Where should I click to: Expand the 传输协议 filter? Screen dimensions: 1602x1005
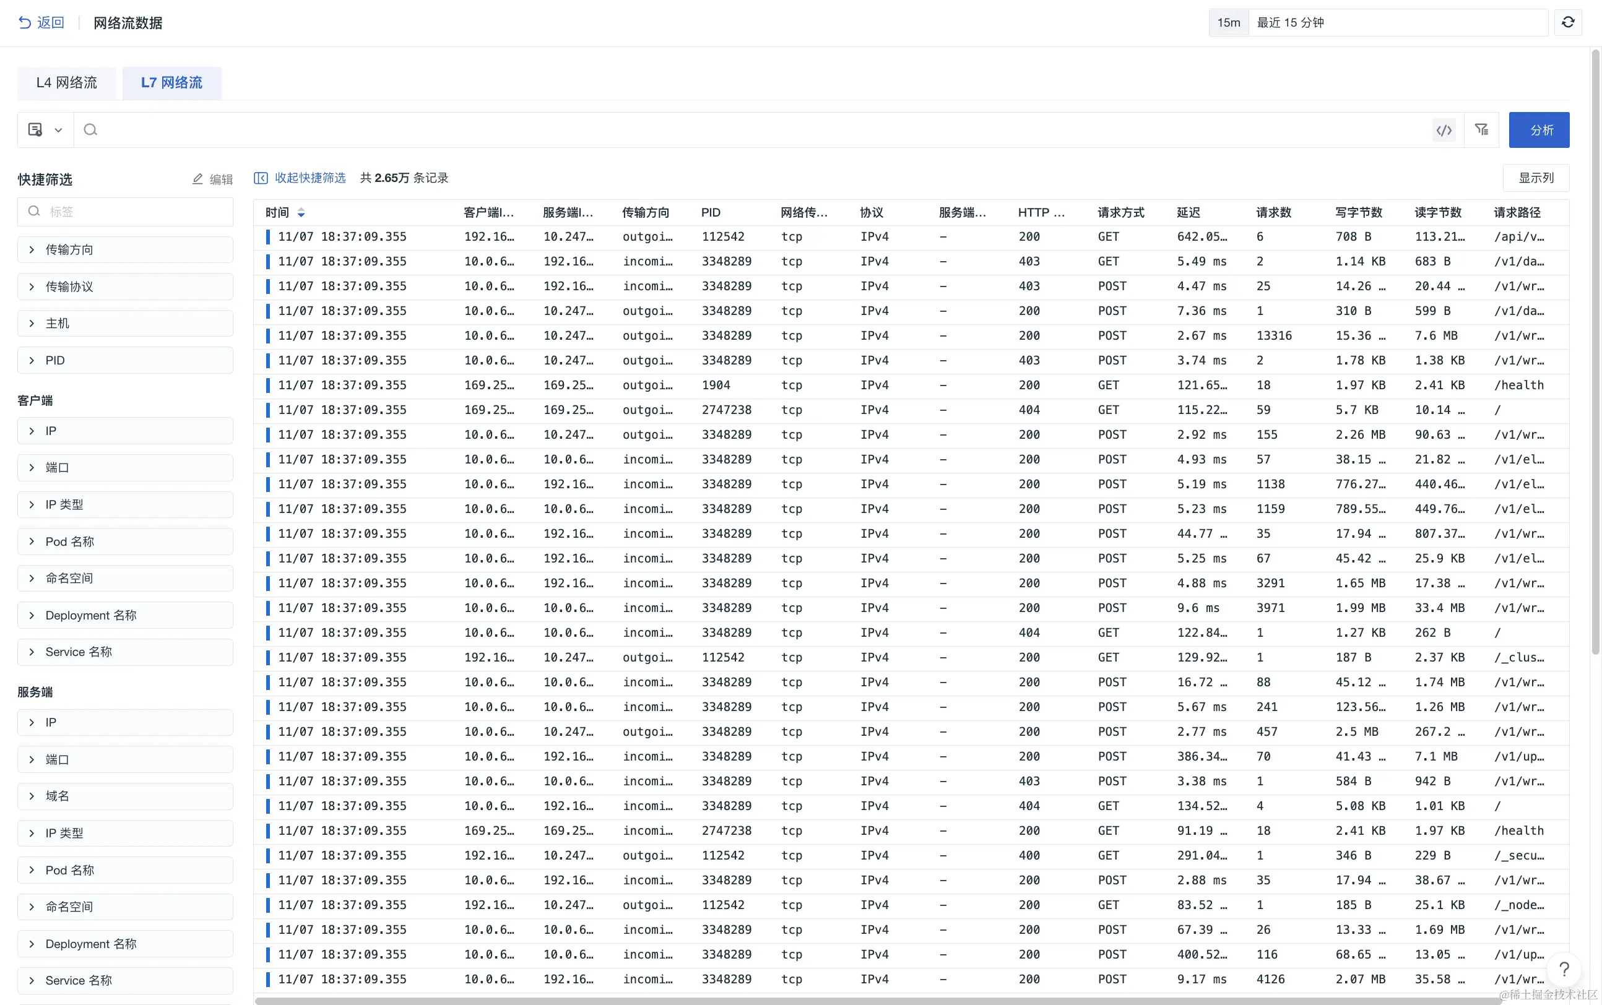coord(125,287)
